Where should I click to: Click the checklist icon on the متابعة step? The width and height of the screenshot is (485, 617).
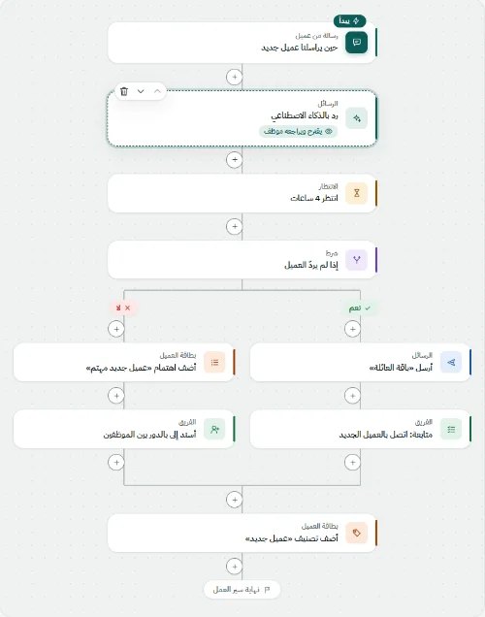pos(451,429)
